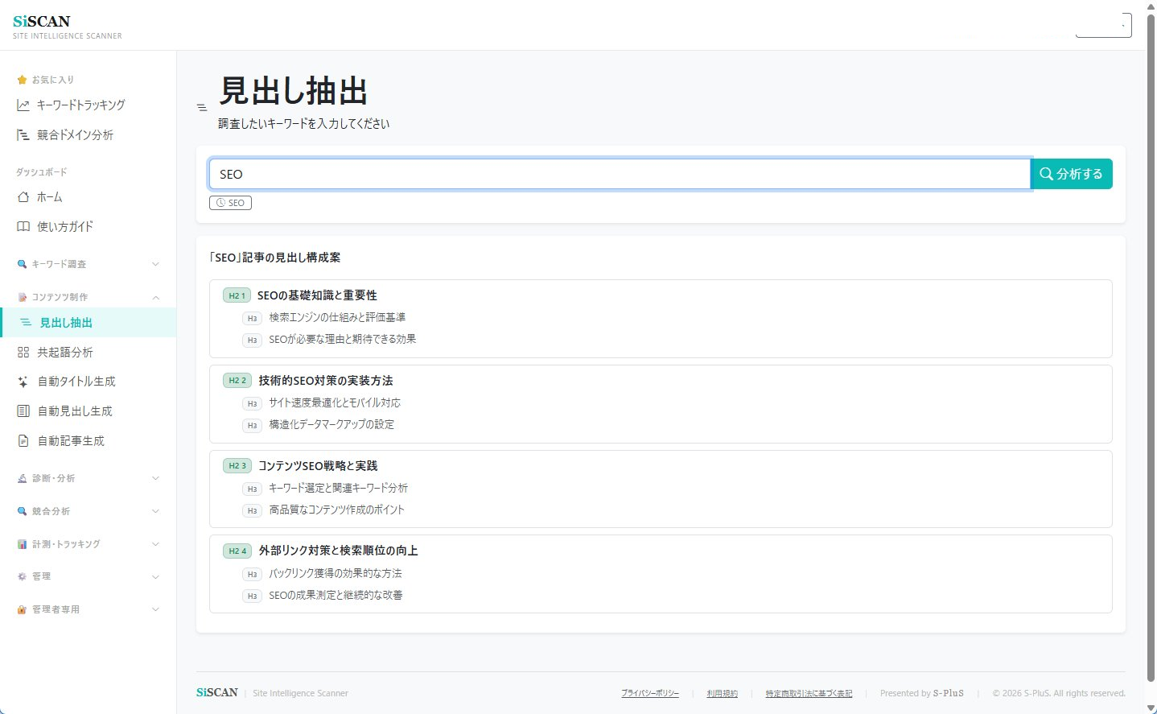This screenshot has height=714, width=1157.
Task: Click the SiSCAN logo in the footer
Action: coord(217,692)
